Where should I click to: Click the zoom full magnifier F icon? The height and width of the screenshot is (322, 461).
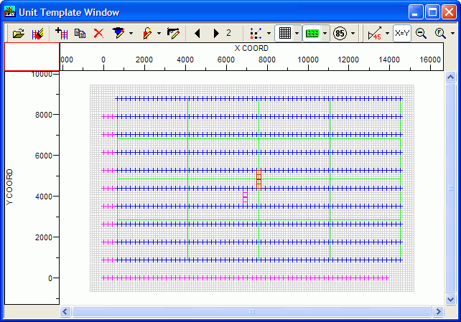coord(440,34)
